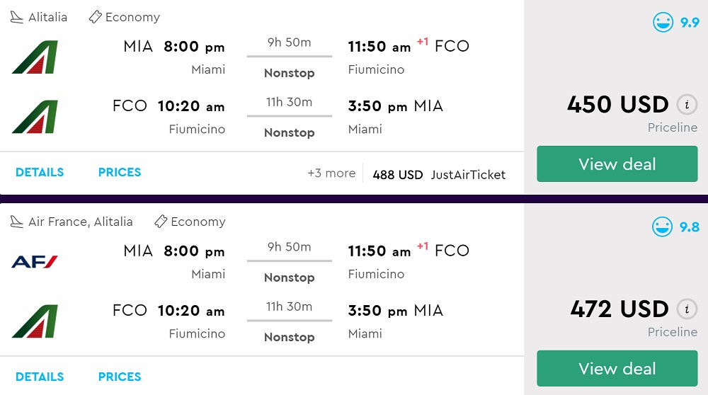Image resolution: width=708 pixels, height=395 pixels.
Task: Show PRICES for the Air France, Alitalia flight
Action: 120,377
